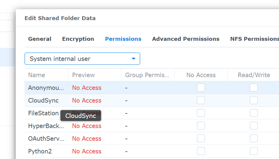Sort by the Name column header
279x159 pixels.
(37, 75)
